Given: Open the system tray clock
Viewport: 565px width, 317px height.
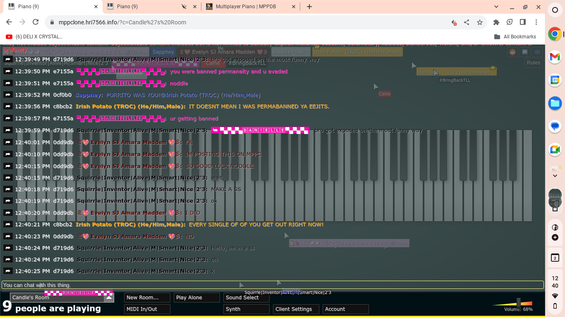Looking at the screenshot, I should (x=555, y=282).
